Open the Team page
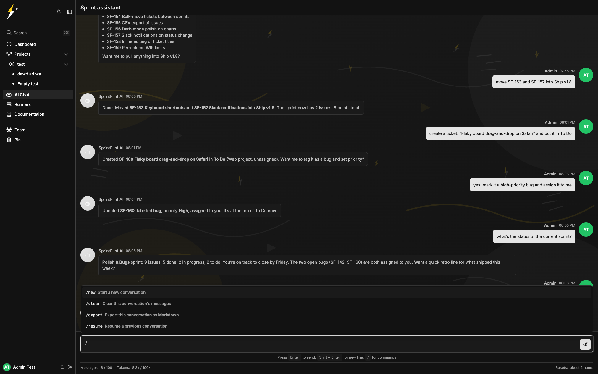598x374 pixels. tap(38, 130)
